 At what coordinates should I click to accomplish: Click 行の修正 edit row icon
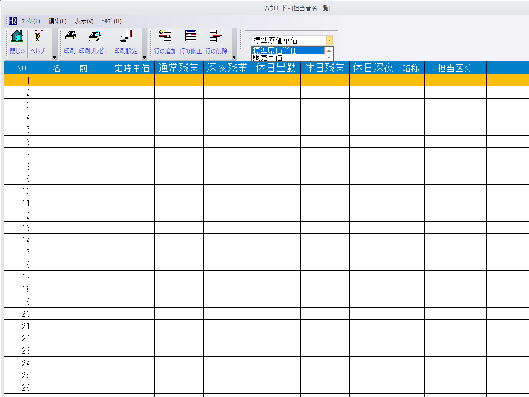tap(191, 37)
